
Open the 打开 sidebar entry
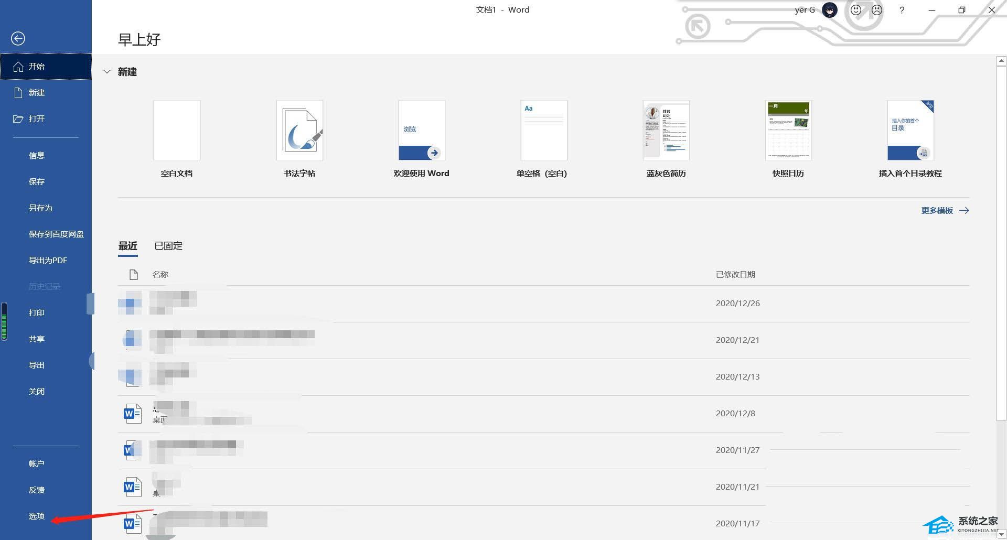click(46, 119)
